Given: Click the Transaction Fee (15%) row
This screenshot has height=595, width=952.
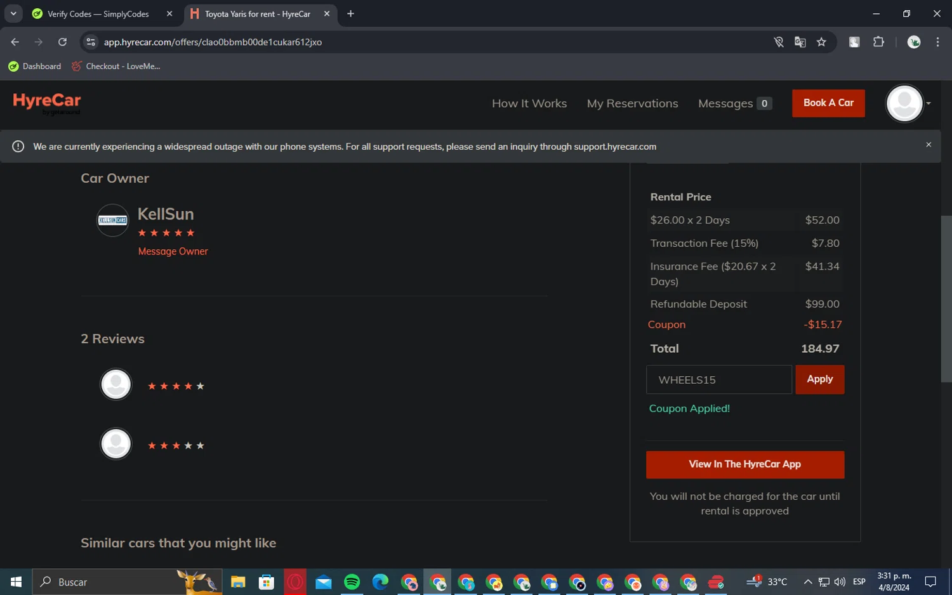Looking at the screenshot, I should tap(745, 243).
